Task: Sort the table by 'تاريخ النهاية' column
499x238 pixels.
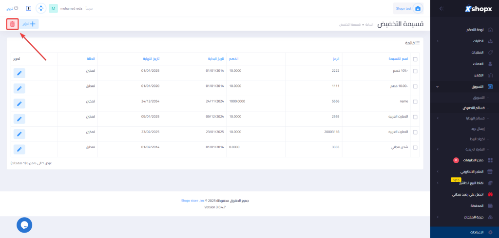Action: [x=151, y=59]
